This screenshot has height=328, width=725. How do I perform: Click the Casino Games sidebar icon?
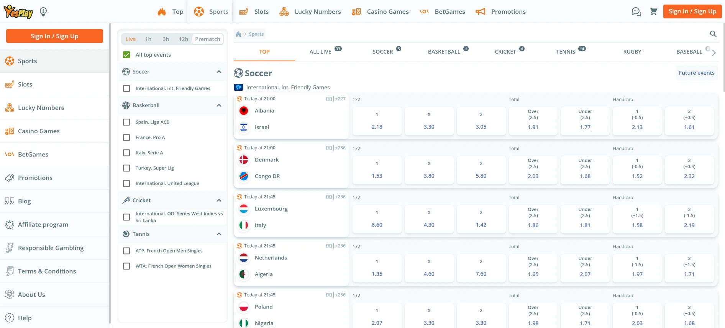point(10,131)
